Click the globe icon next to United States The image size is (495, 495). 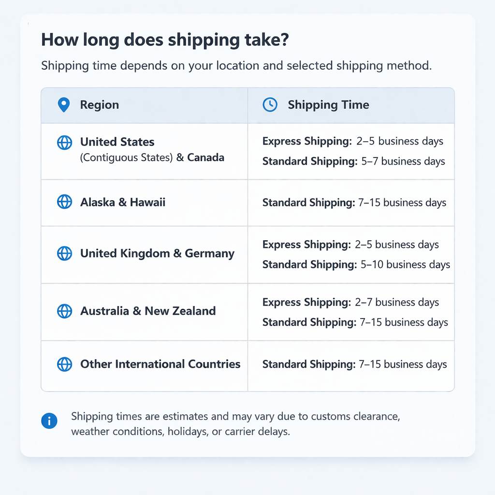pyautogui.click(x=64, y=142)
